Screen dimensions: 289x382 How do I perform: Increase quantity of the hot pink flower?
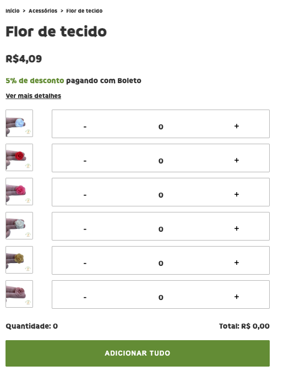[x=236, y=194]
